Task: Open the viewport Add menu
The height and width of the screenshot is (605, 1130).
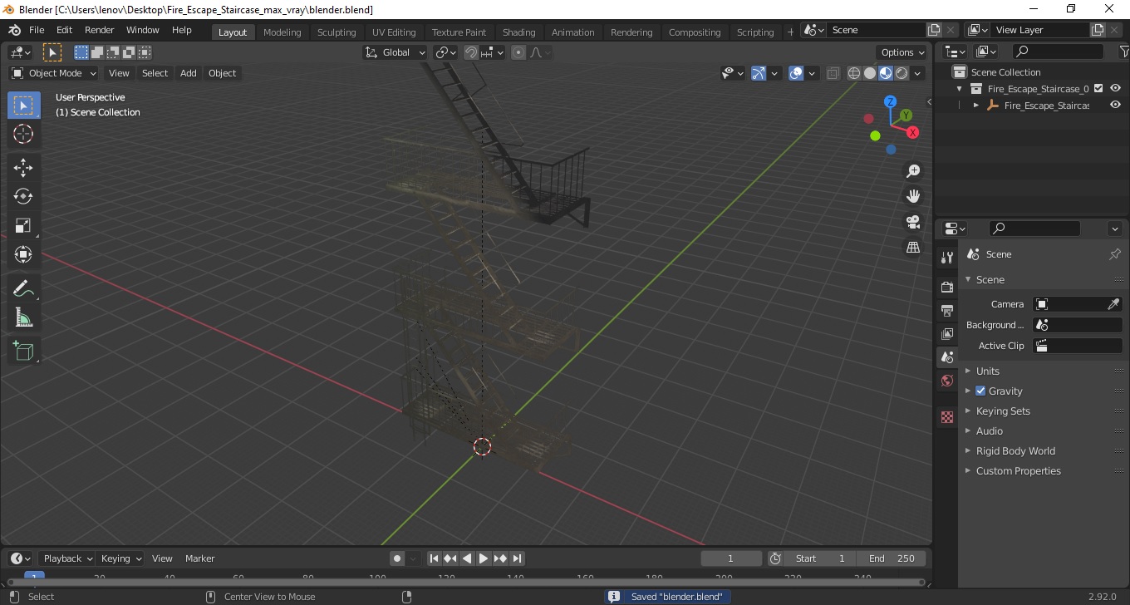Action: (189, 73)
